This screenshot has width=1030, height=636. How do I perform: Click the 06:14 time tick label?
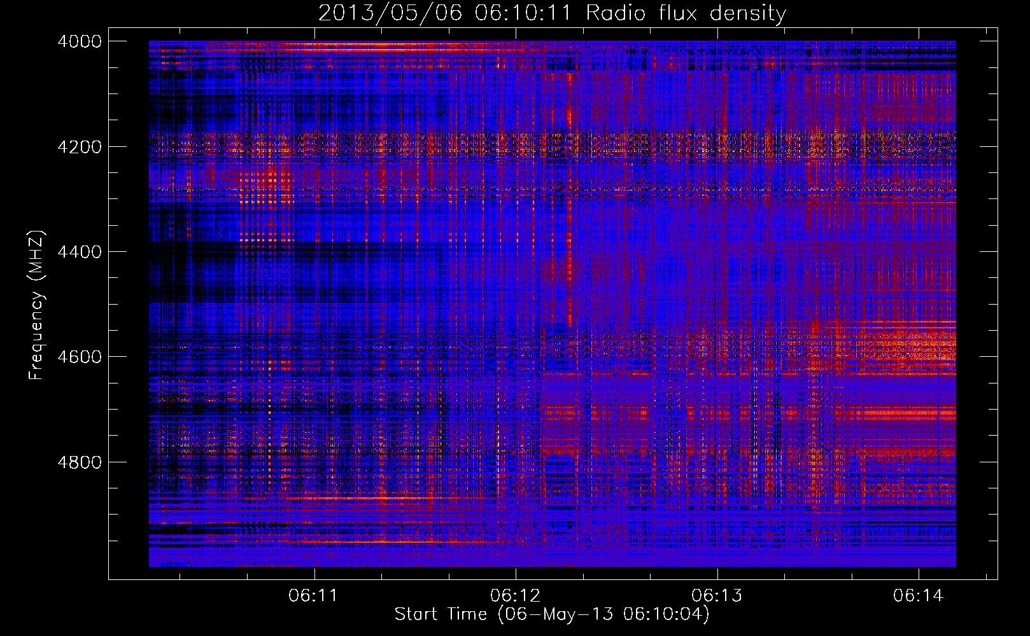(918, 596)
